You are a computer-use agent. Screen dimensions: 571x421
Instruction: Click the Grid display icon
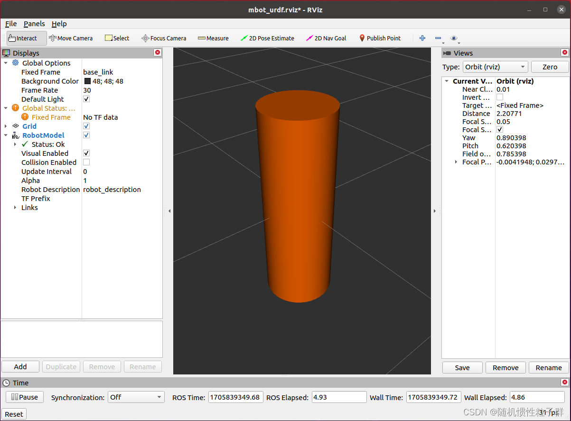pyautogui.click(x=16, y=126)
